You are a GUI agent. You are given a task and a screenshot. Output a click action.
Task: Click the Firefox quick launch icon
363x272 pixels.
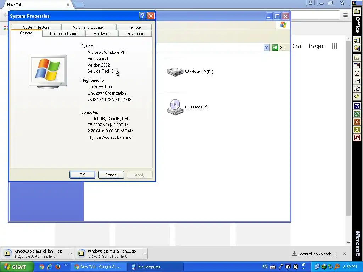coord(58,267)
